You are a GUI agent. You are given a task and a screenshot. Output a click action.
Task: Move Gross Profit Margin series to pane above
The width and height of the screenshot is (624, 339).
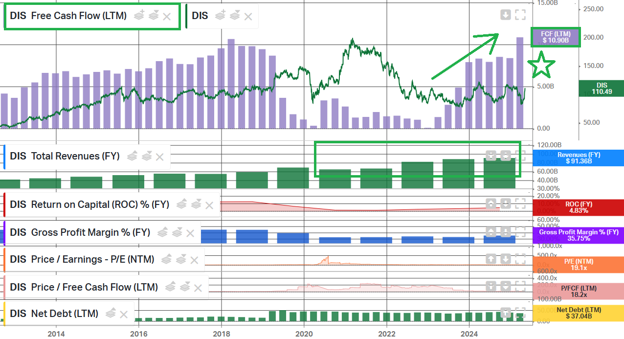(163, 232)
